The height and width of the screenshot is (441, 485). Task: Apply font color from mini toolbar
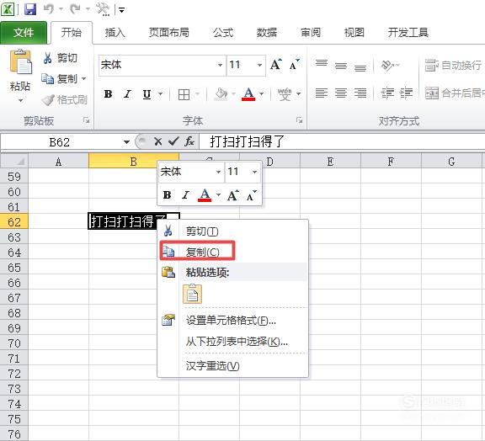[x=205, y=195]
